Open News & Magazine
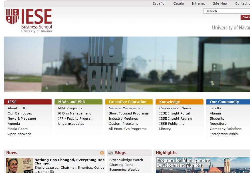 pyautogui.click(x=22, y=118)
